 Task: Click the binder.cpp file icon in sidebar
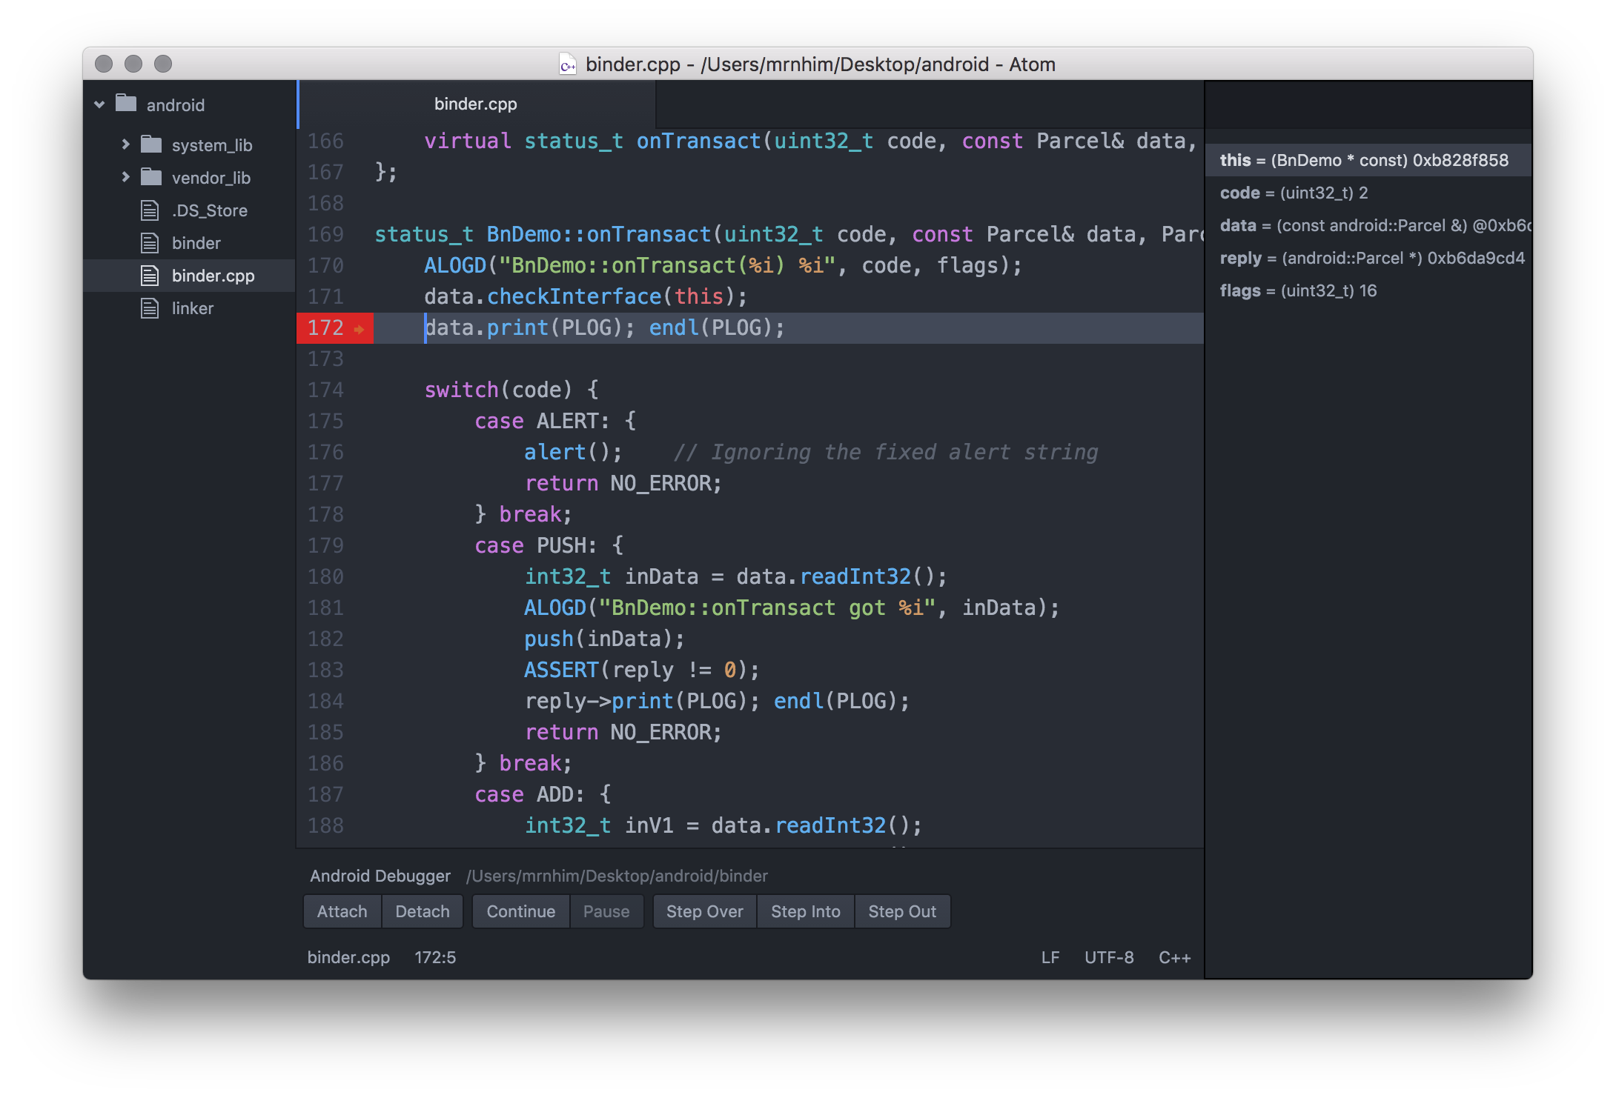pyautogui.click(x=150, y=276)
